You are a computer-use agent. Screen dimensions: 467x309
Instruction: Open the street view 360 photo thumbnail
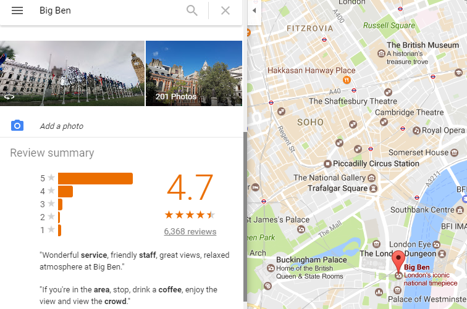[72, 73]
